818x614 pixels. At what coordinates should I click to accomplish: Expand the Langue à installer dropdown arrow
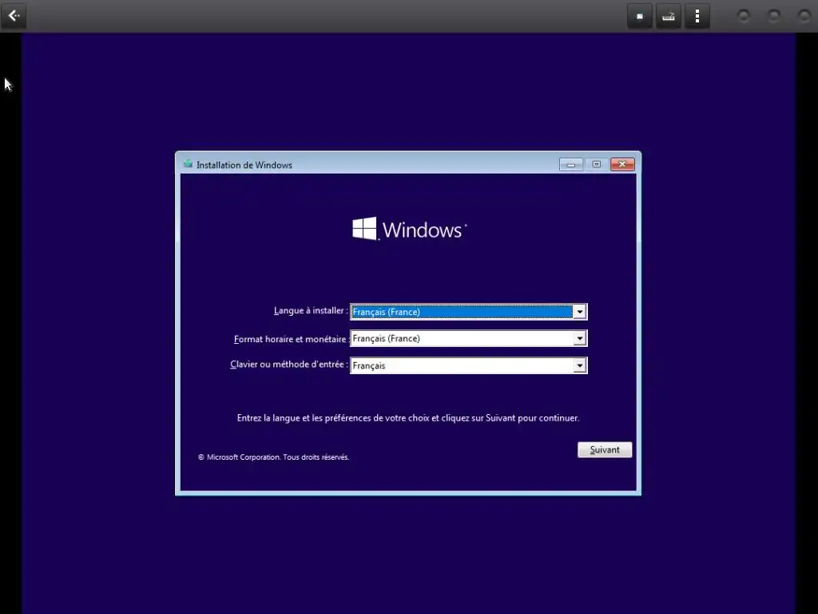[x=580, y=312]
